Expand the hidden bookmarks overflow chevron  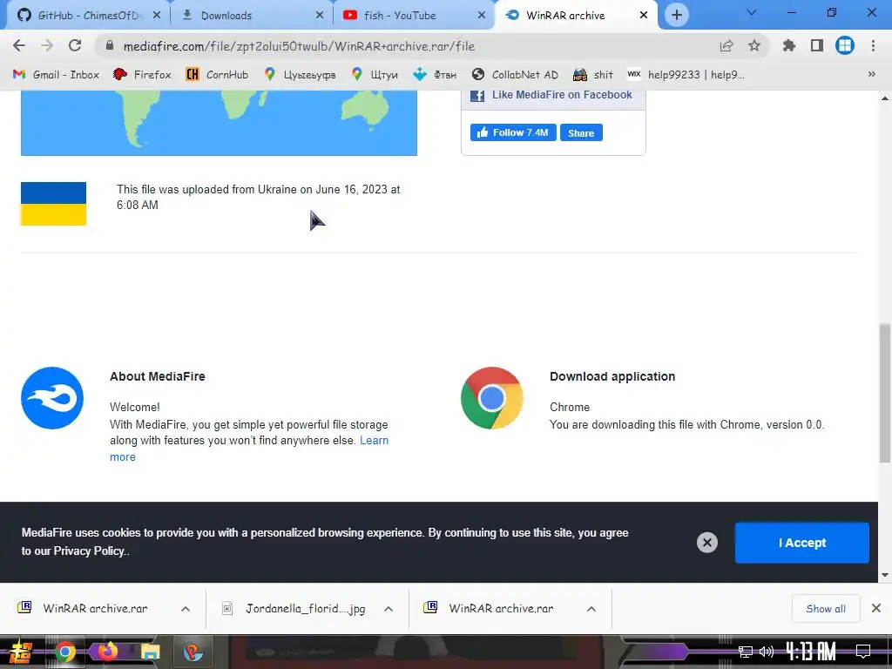(871, 74)
